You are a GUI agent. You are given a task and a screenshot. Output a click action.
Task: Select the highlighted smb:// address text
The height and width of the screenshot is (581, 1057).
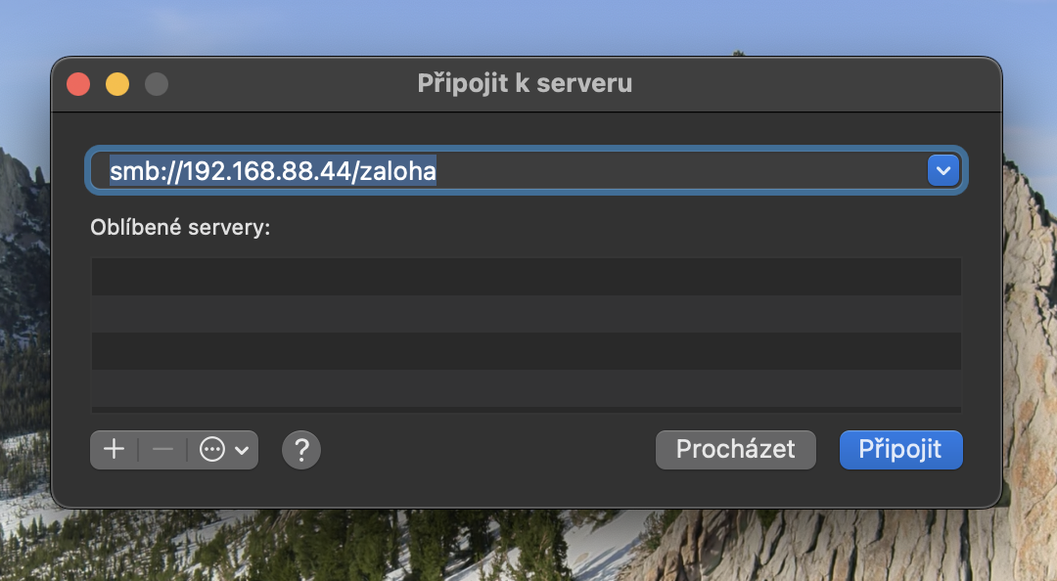point(274,170)
